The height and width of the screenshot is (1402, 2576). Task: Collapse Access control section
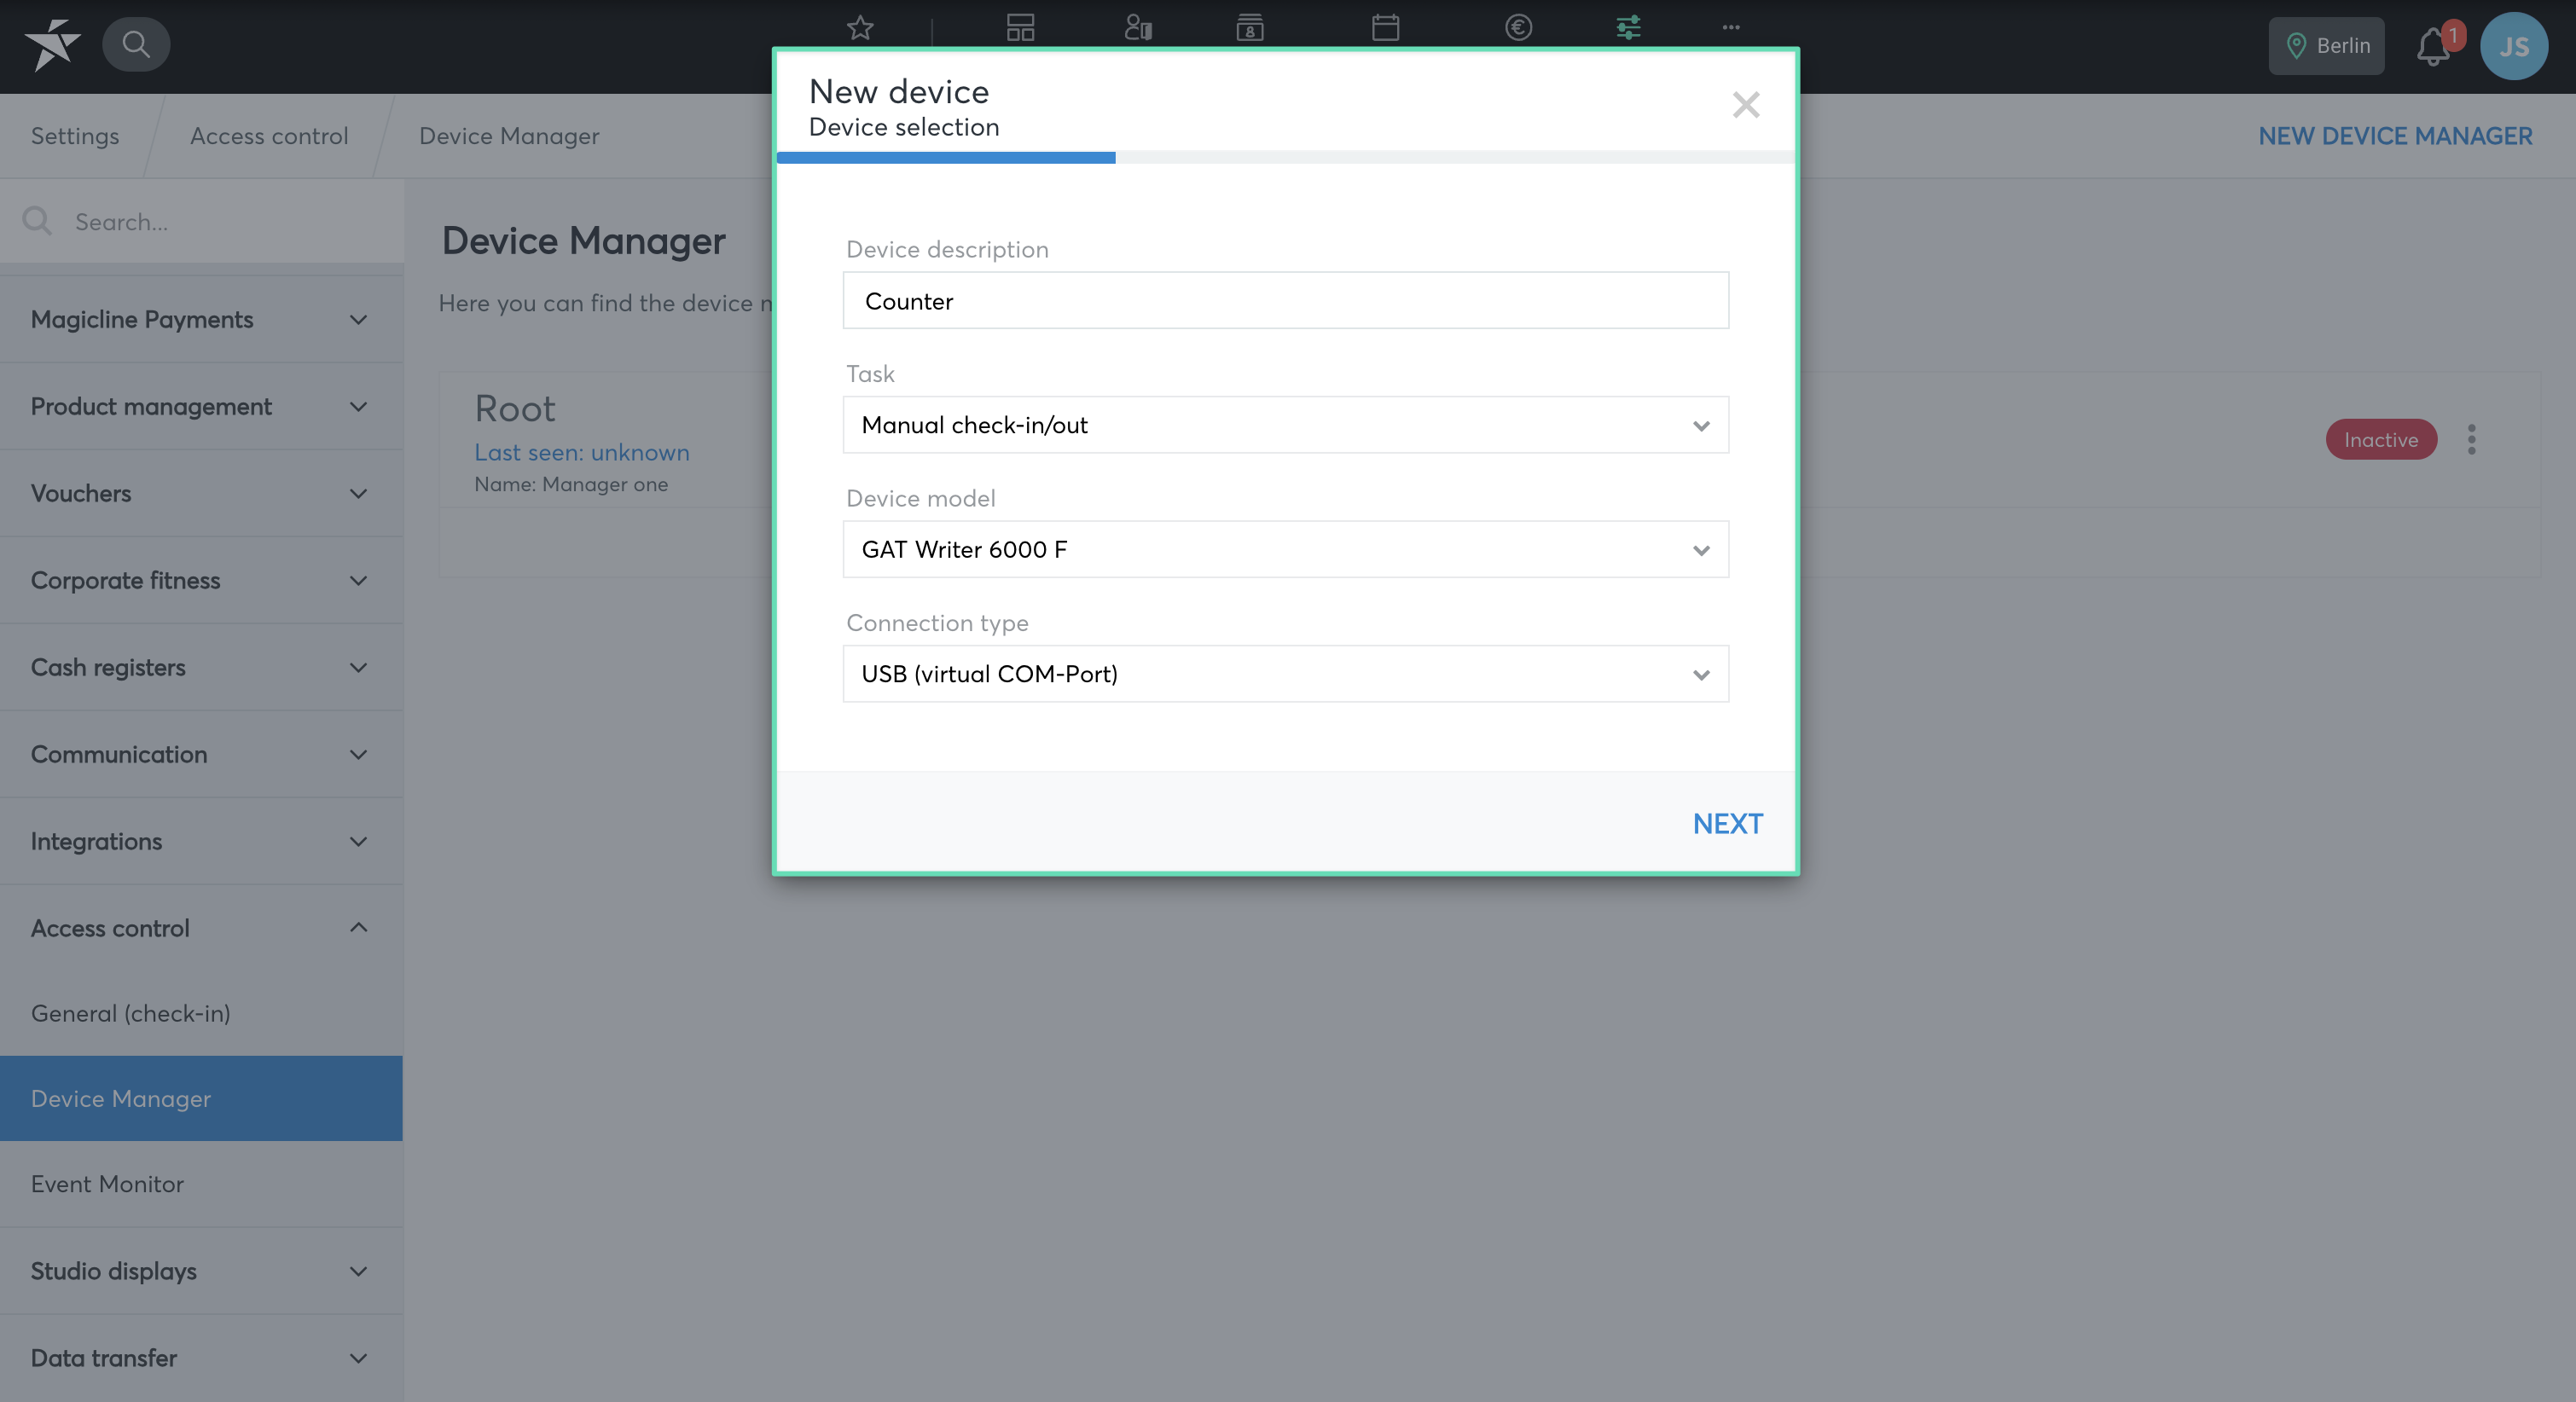click(x=202, y=929)
